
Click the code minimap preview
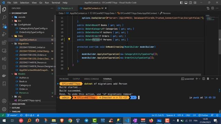point(211,18)
